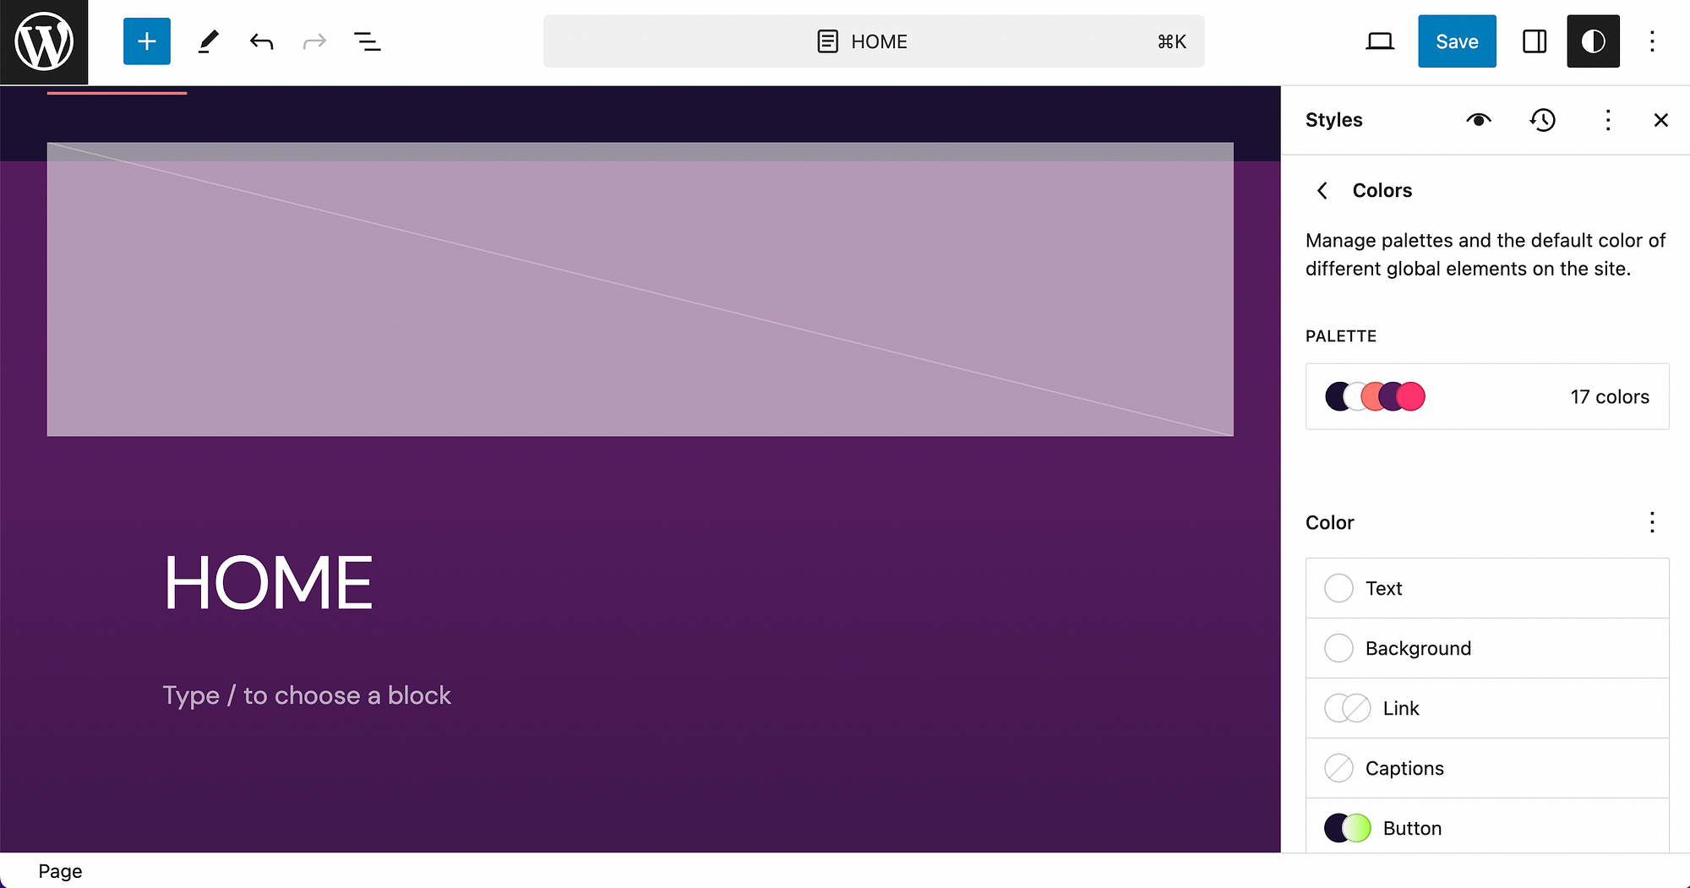Open the Style Book preview eye

pyautogui.click(x=1479, y=120)
